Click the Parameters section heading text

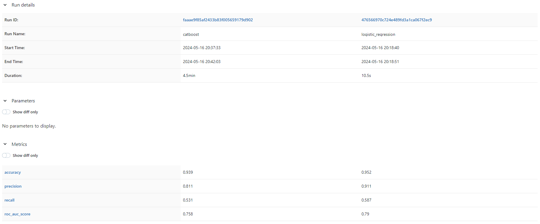tap(23, 101)
